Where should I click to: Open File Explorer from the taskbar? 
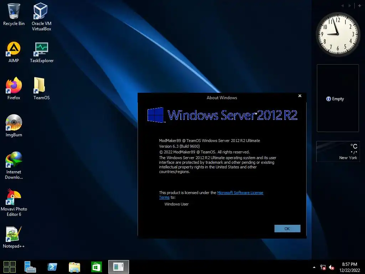pos(74,267)
